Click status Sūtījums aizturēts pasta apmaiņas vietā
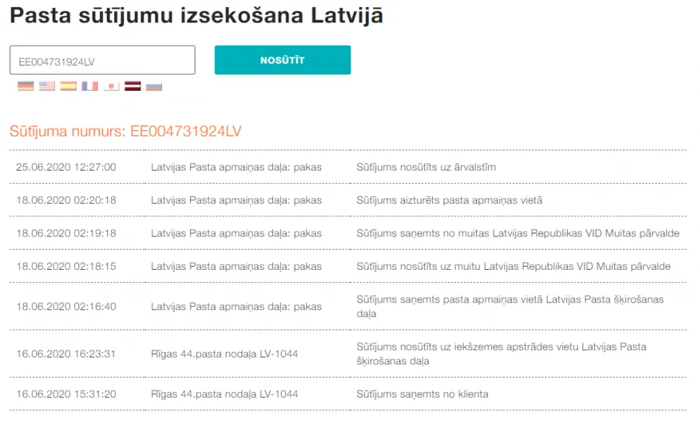The image size is (698, 428). tap(449, 200)
